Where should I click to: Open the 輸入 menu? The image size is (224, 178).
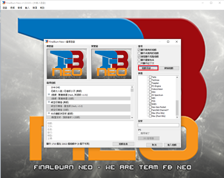27,8
